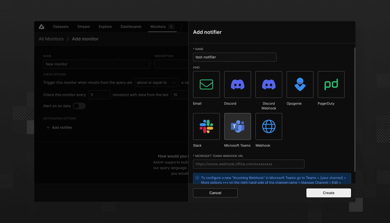Click the Add notifier link
The height and width of the screenshot is (223, 390).
coord(59,127)
